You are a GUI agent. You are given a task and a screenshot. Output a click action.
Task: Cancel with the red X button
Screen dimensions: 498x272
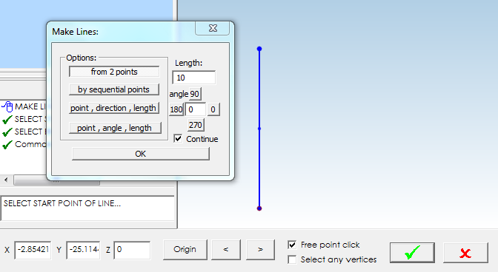465,253
